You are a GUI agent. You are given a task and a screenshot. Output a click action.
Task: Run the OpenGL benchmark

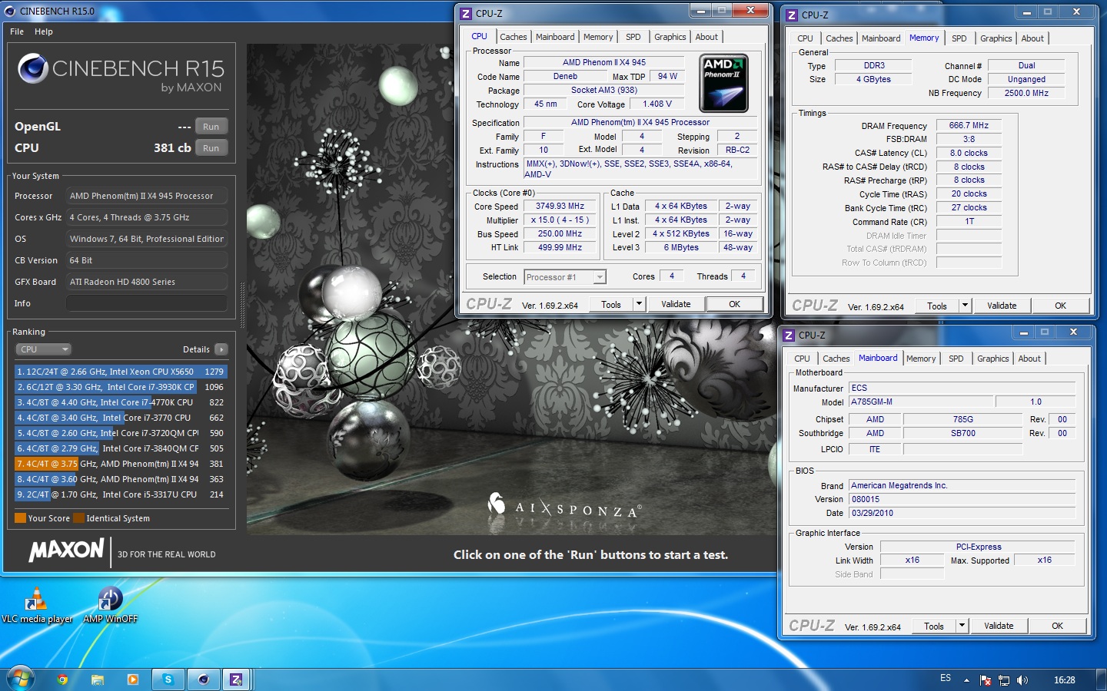point(211,127)
